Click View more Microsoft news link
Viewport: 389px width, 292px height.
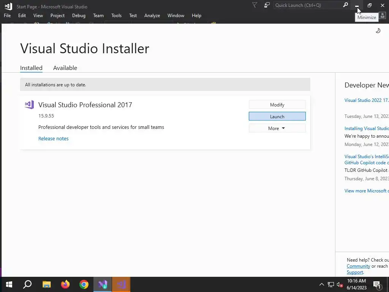pyautogui.click(x=367, y=191)
